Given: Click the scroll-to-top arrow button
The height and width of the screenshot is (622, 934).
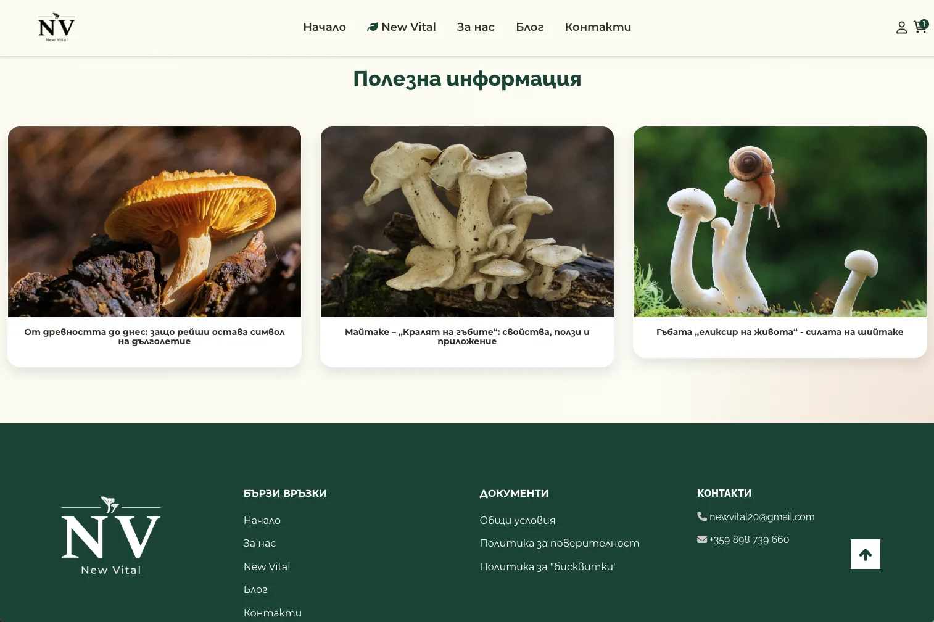Looking at the screenshot, I should click(866, 554).
